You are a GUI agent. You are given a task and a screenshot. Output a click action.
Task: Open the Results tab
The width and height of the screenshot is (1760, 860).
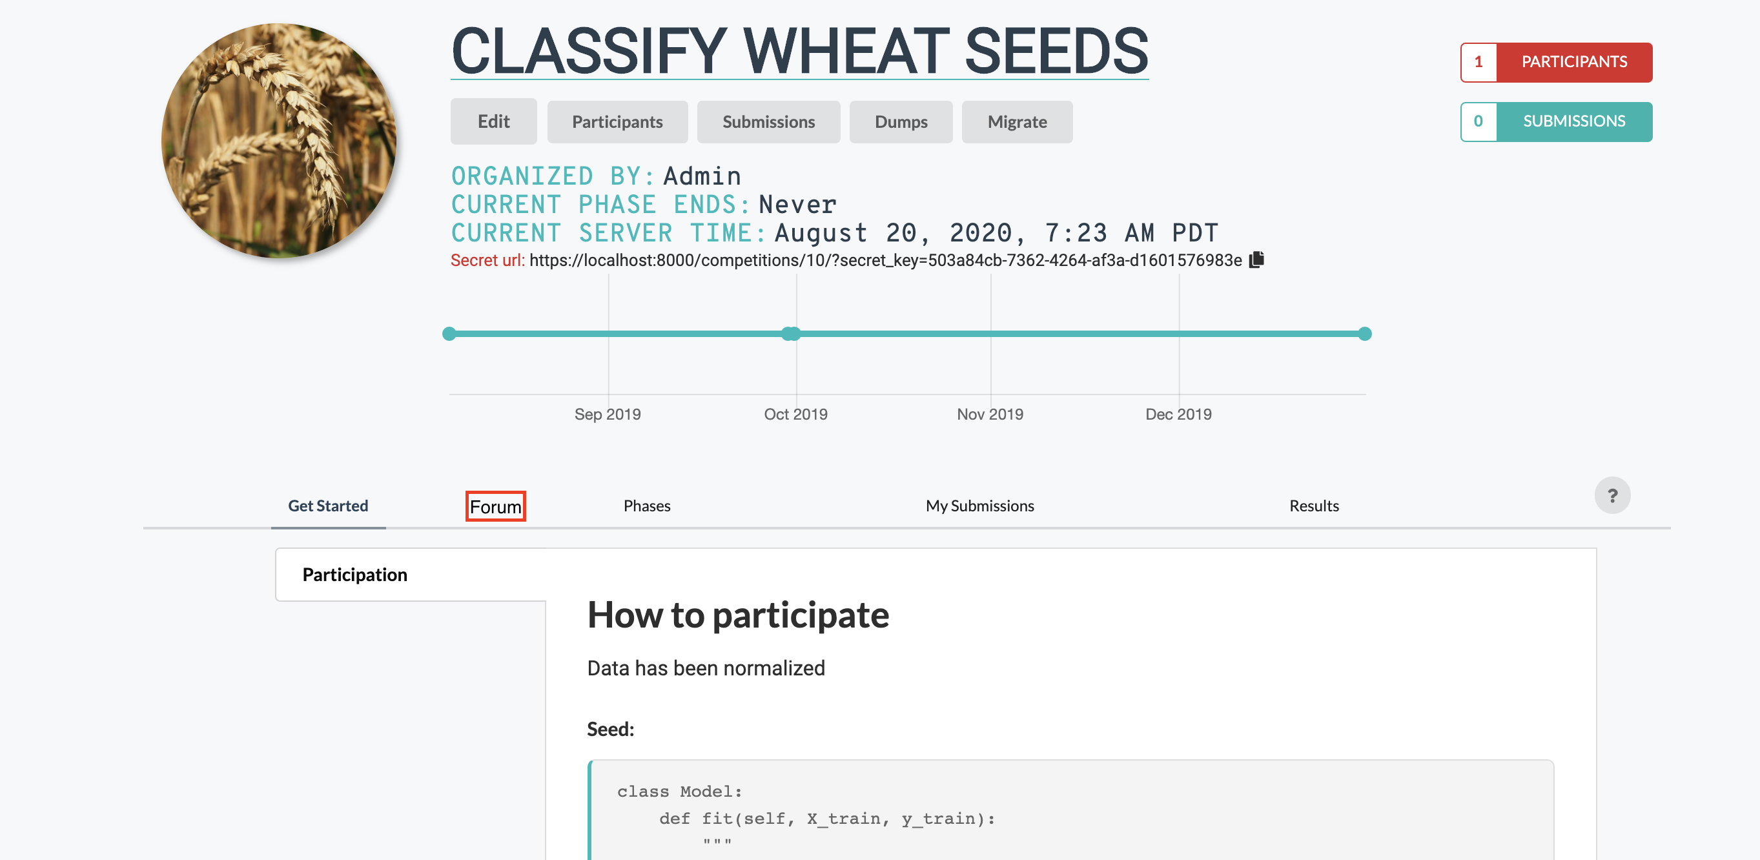(1313, 506)
